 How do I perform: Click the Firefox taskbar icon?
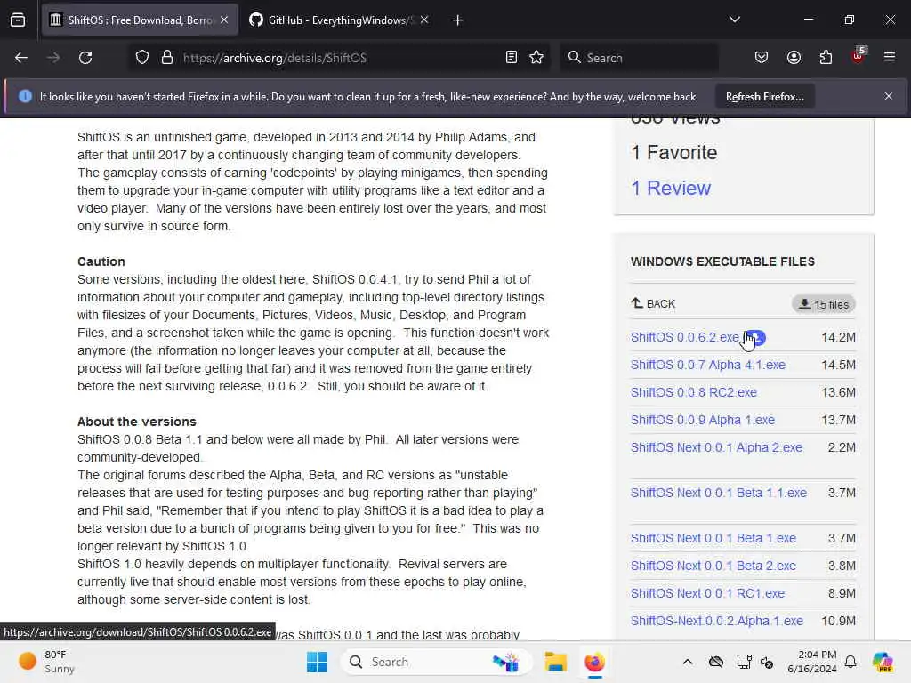click(x=594, y=662)
